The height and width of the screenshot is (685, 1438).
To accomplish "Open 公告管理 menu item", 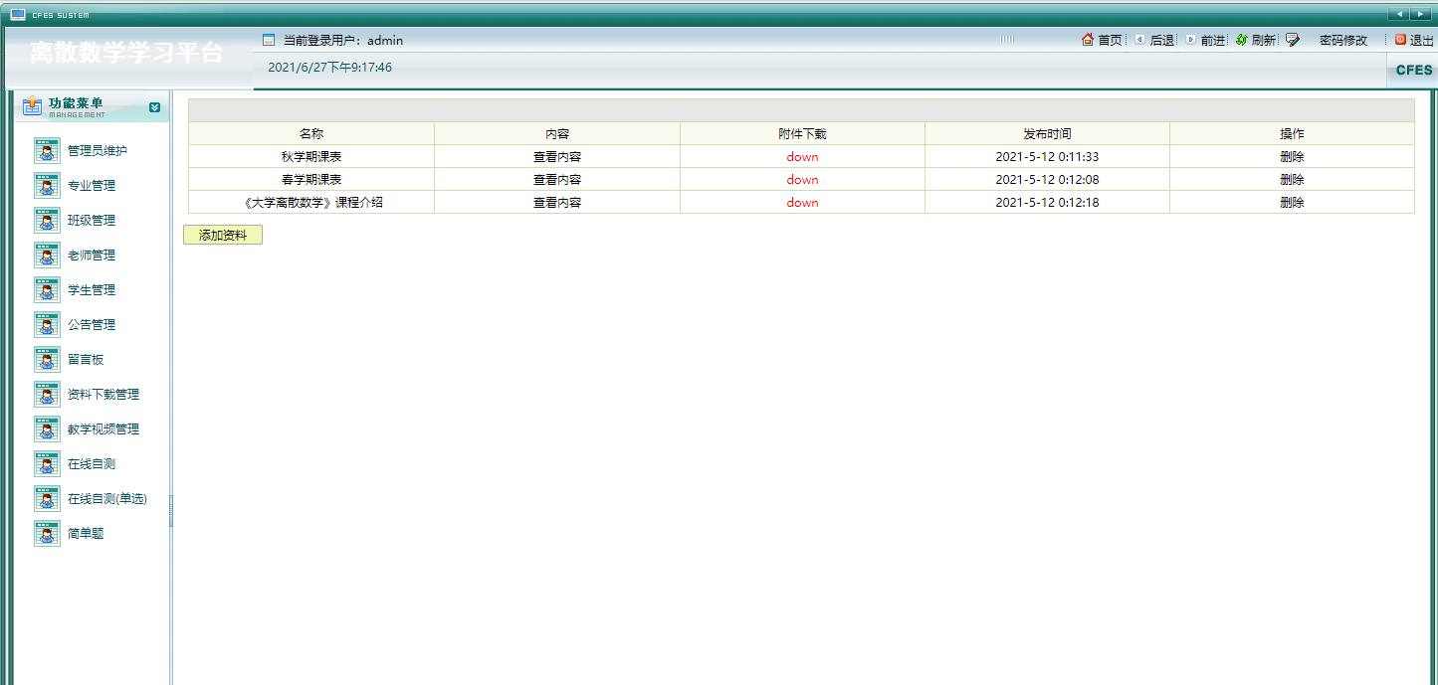I will click(x=92, y=325).
